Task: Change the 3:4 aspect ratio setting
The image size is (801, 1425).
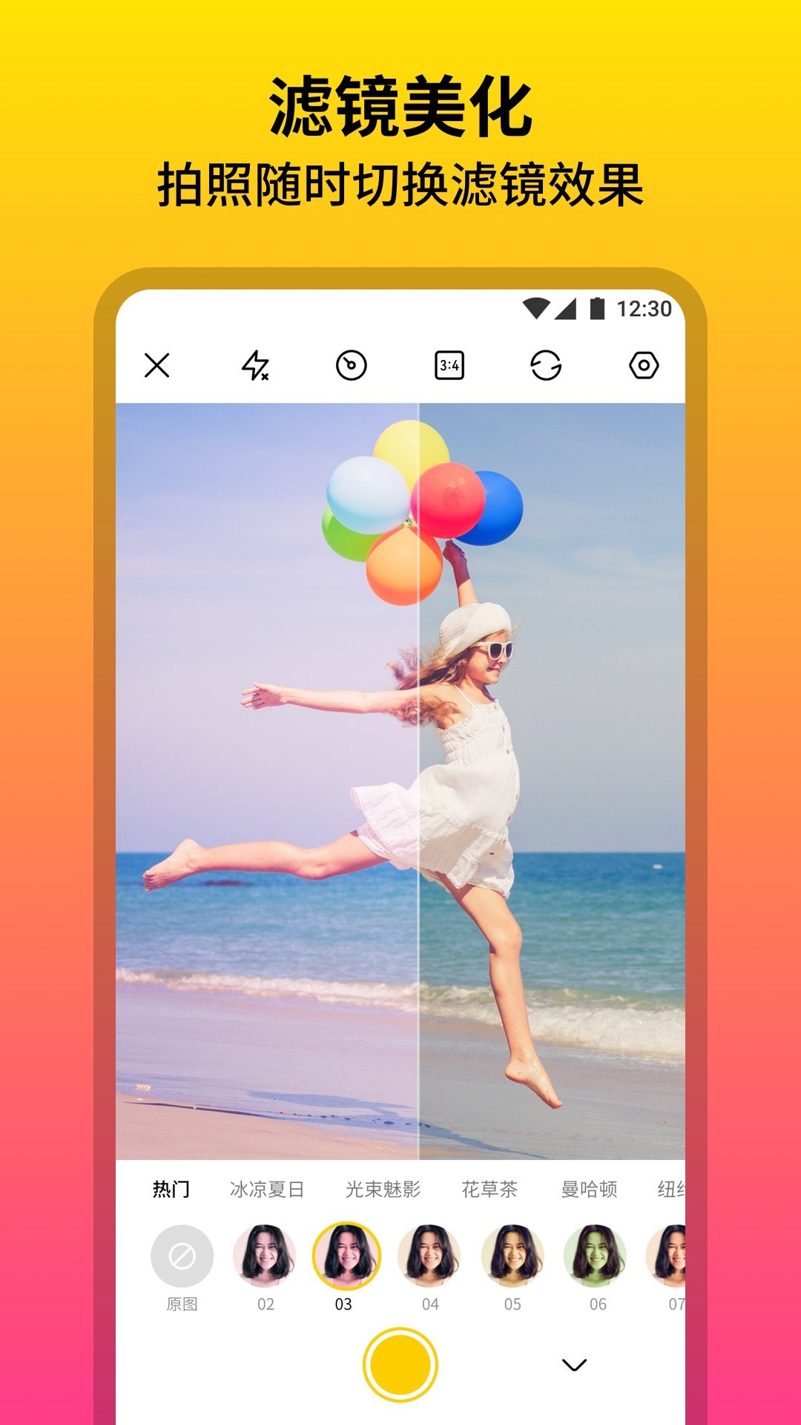Action: pos(449,365)
